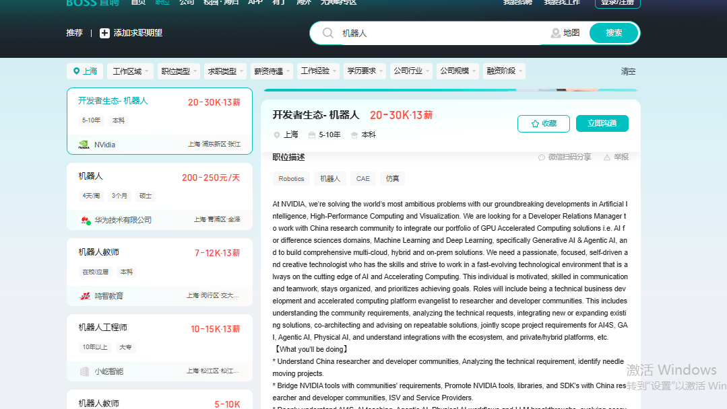Screen dimensions: 727x409
Task: Click the search magnifier icon
Action: [328, 33]
